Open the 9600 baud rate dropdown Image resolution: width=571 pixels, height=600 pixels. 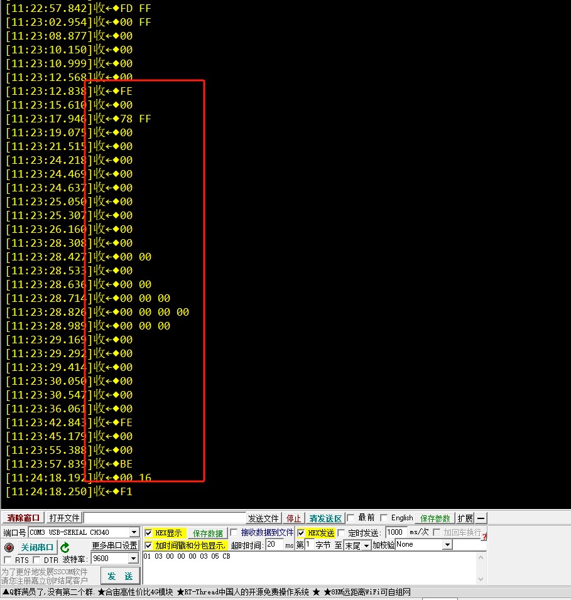(x=133, y=559)
